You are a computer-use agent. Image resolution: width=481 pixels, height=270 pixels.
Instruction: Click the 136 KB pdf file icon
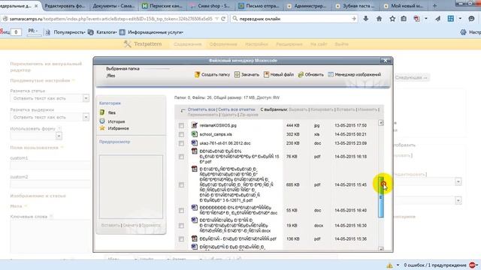point(194,238)
